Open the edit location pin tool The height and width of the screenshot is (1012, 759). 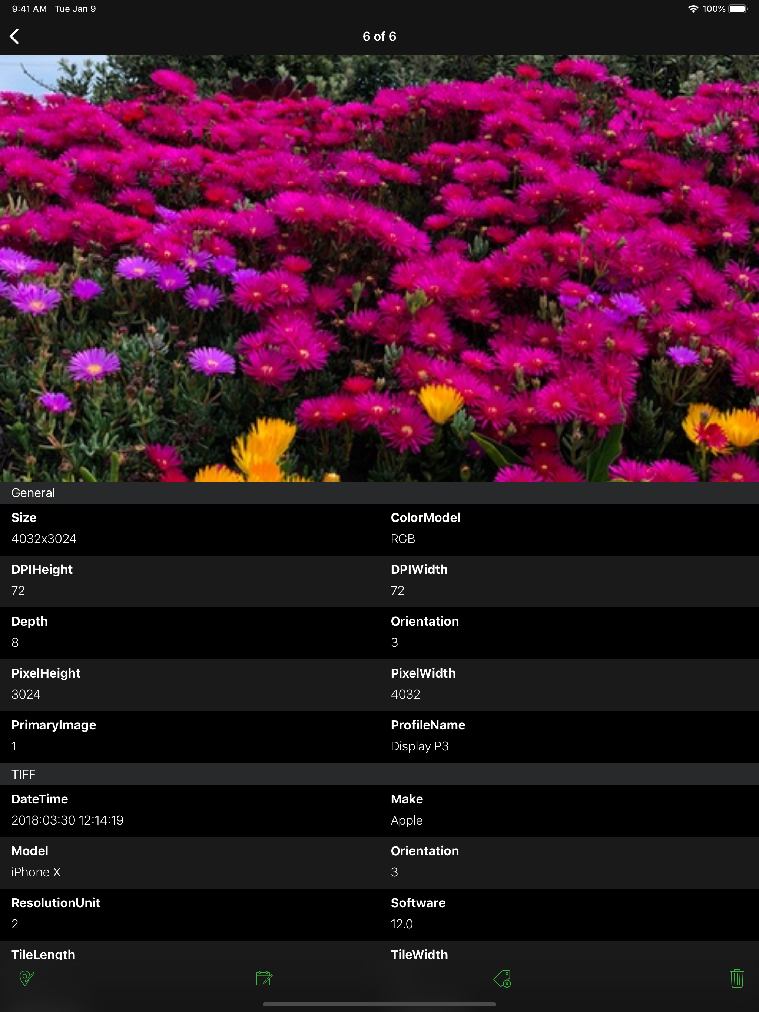[27, 978]
